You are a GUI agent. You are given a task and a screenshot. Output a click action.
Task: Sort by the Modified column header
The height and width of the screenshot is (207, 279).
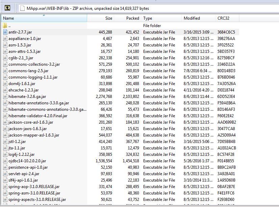pos(199,18)
